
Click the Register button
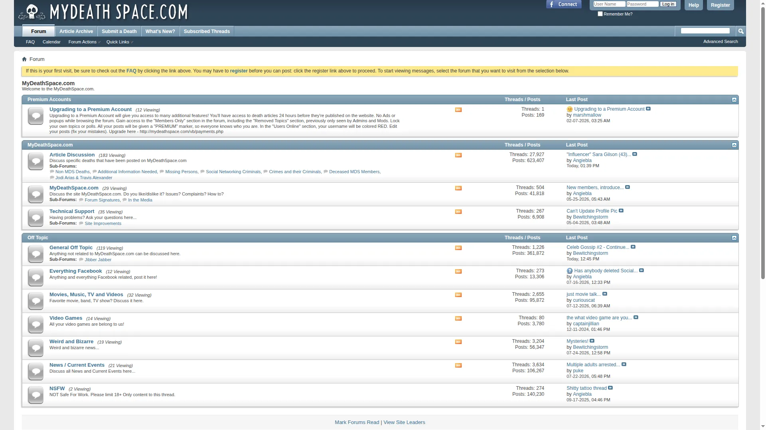pos(721,5)
